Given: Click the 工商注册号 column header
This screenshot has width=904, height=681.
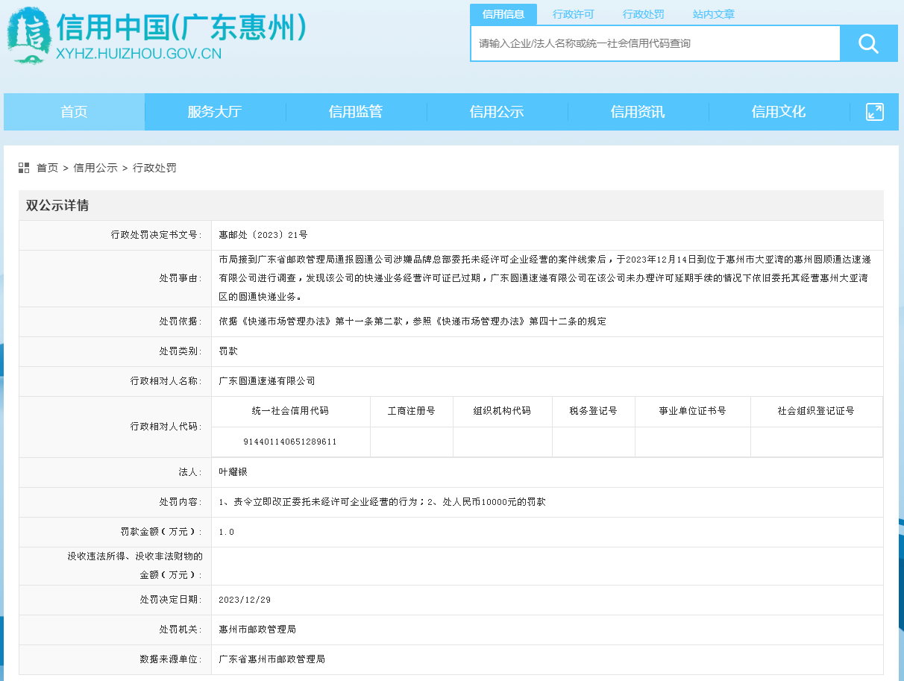Looking at the screenshot, I should point(412,411).
